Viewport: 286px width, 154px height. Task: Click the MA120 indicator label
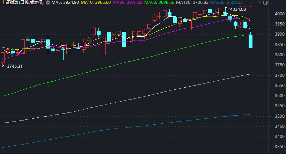tap(192, 2)
